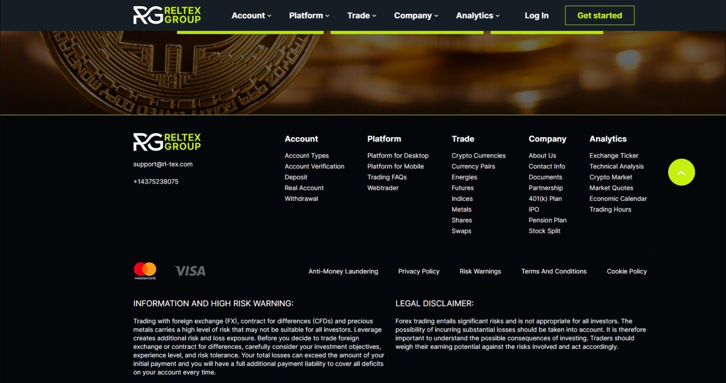Open the Metals link
Screen dimensions: 726x383
(x=461, y=209)
